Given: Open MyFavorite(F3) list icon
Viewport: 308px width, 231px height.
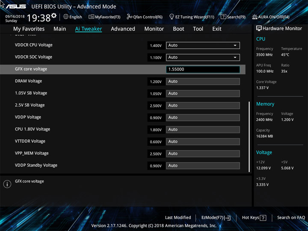Looking at the screenshot, I should [91, 17].
